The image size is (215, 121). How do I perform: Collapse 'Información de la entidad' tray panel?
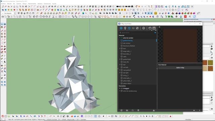pos(185,22)
